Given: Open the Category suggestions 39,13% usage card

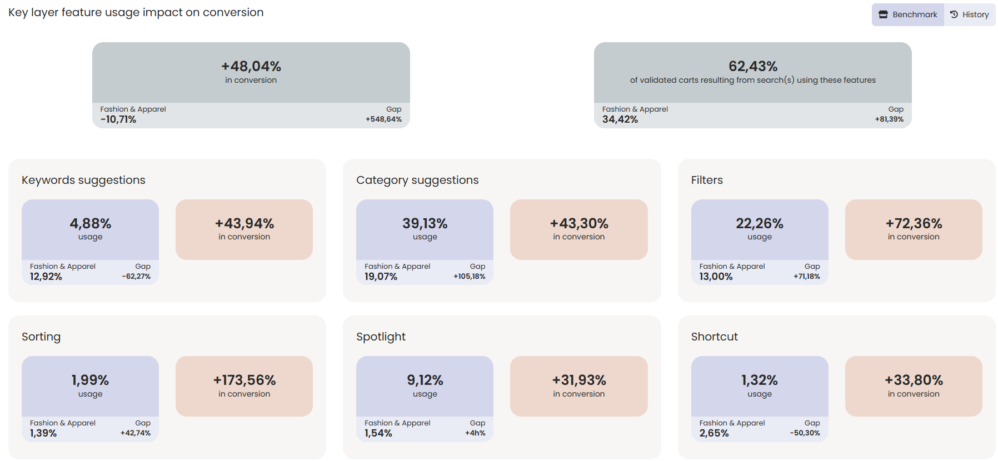Looking at the screenshot, I should [x=425, y=229].
